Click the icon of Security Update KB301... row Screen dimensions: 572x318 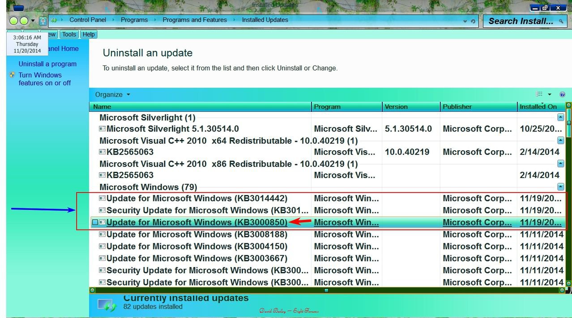[x=102, y=210]
